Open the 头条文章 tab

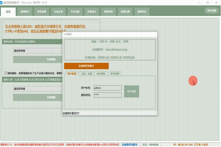[x=58, y=12]
